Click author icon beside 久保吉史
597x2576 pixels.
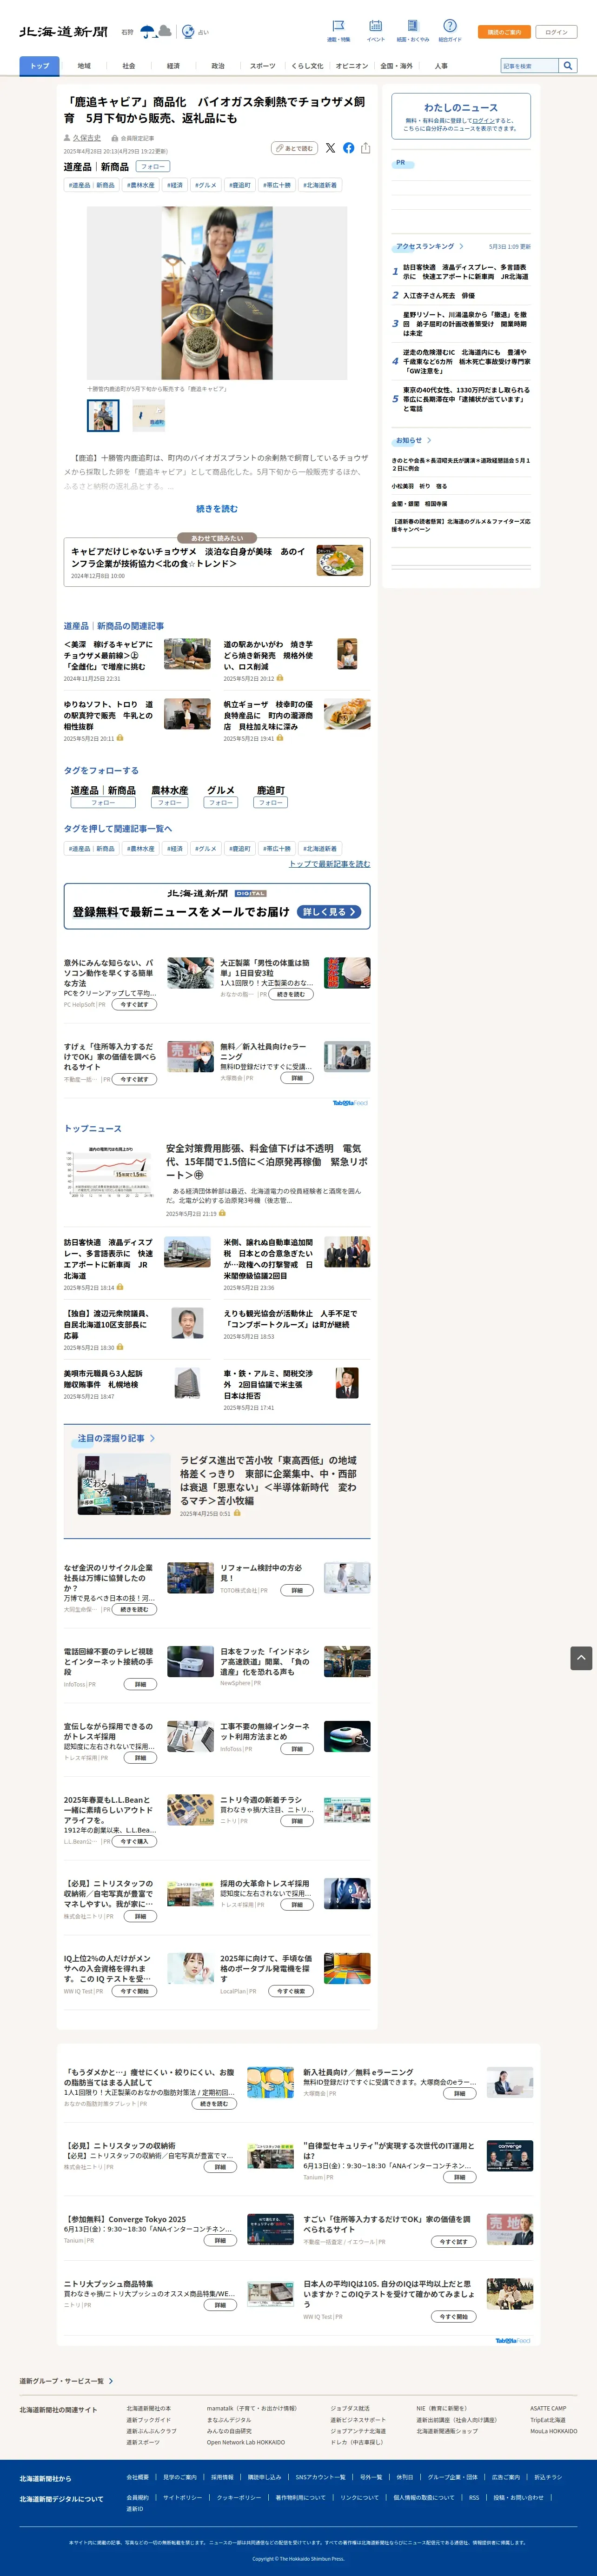point(68,138)
